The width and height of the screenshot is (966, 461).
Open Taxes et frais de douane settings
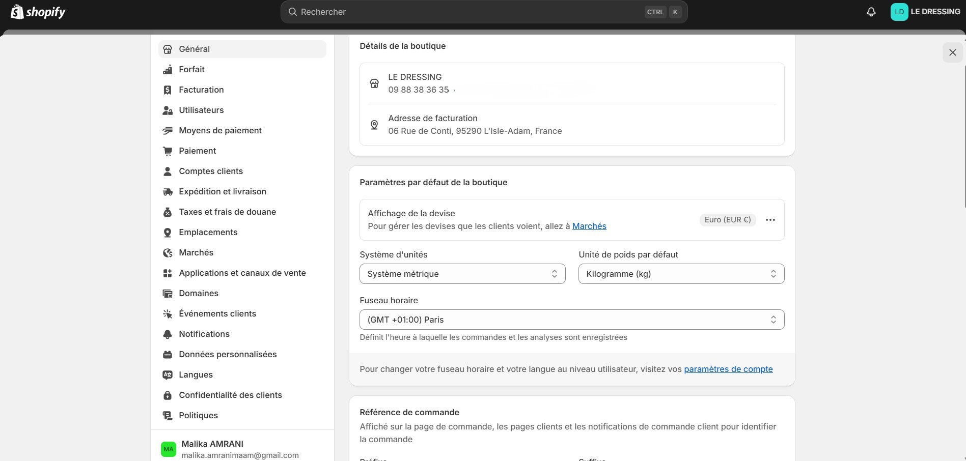click(x=242, y=212)
